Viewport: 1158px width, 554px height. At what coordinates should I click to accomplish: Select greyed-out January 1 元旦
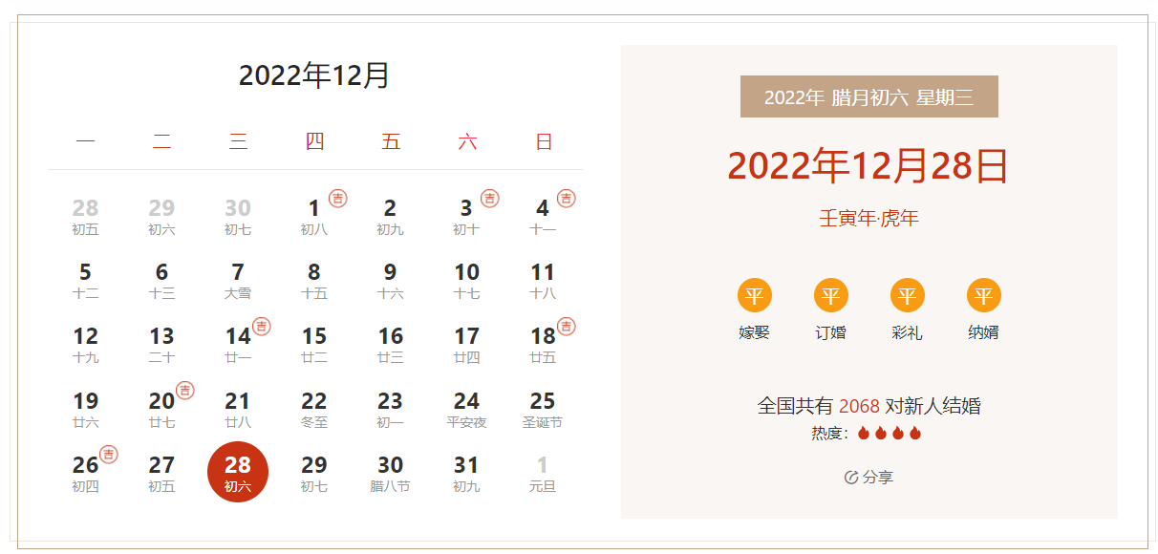pos(543,473)
